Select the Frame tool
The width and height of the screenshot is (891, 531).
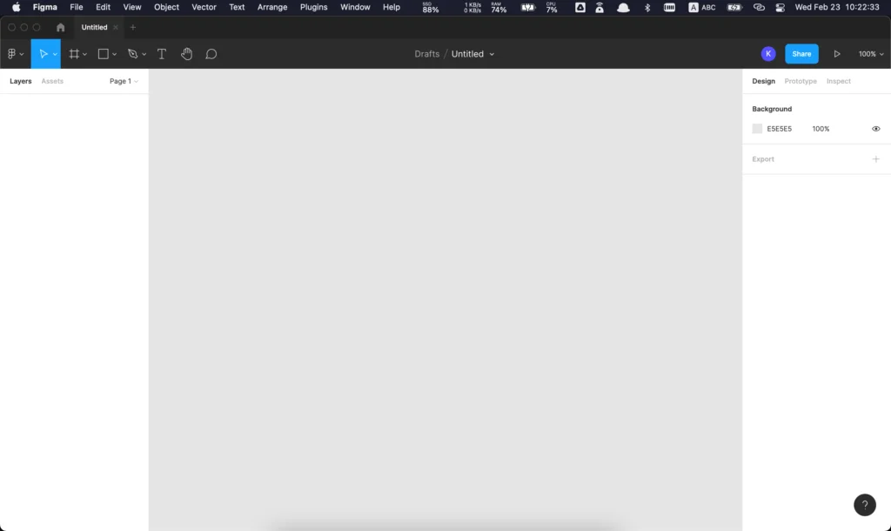point(73,53)
